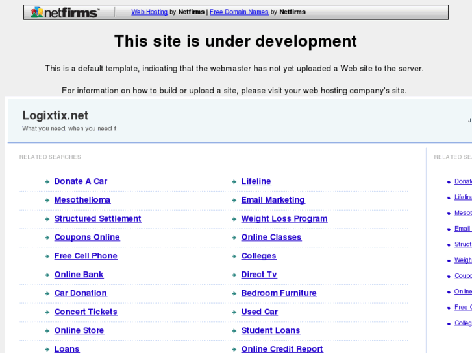Click the arrow icon beside Email Marketing
Screen dimensions: 472x353
pos(234,200)
